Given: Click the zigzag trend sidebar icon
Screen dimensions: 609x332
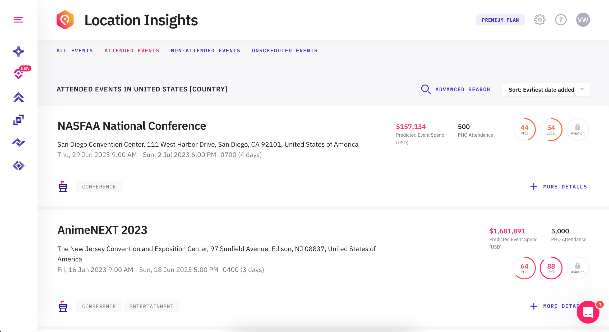Looking at the screenshot, I should pyautogui.click(x=19, y=142).
